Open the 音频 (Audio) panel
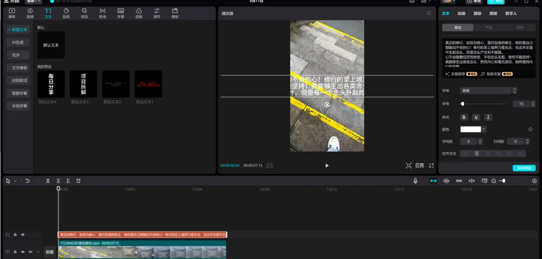Viewport: 542px width, 259px height. click(x=30, y=13)
